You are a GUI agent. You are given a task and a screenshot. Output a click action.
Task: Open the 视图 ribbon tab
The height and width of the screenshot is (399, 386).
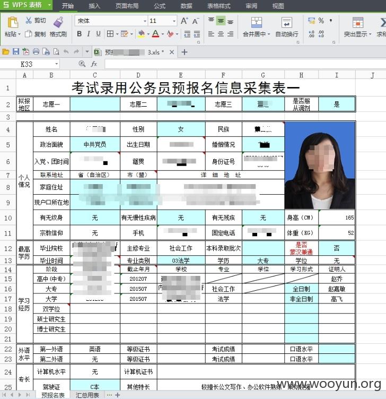pos(278,6)
